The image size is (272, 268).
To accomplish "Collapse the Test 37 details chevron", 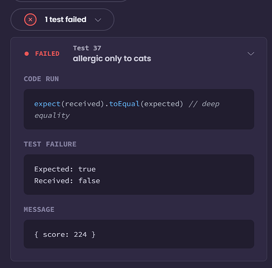I will pos(251,54).
